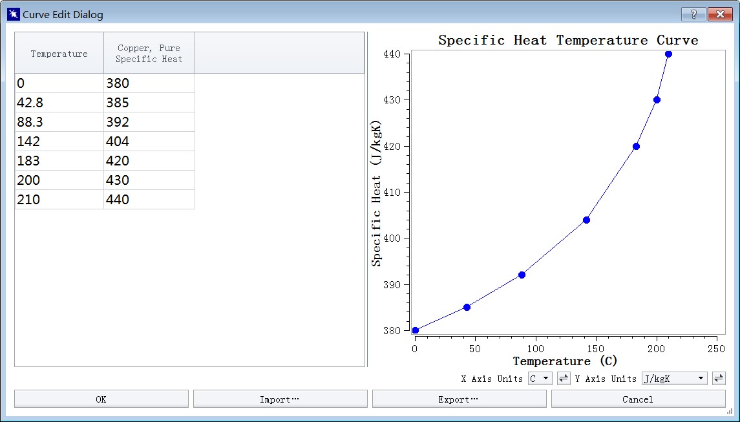Select the Copper, Pure Specific Heat header
The image size is (740, 422).
click(149, 54)
